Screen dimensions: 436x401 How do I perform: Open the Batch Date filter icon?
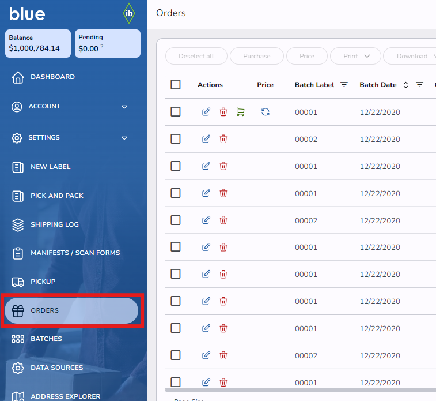tap(420, 85)
